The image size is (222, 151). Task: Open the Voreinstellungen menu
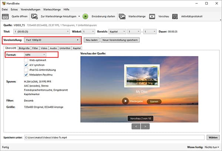[30, 10]
